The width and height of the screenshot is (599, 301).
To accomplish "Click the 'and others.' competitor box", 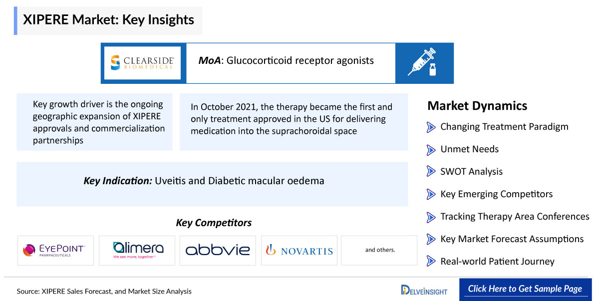I will [379, 250].
